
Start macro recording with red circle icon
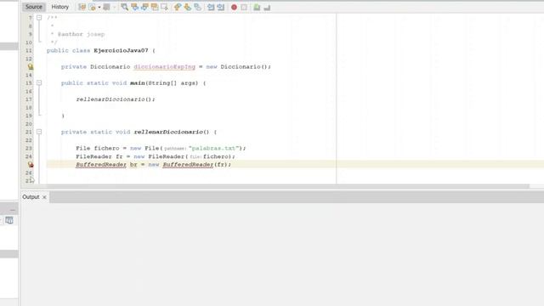pyautogui.click(x=234, y=8)
